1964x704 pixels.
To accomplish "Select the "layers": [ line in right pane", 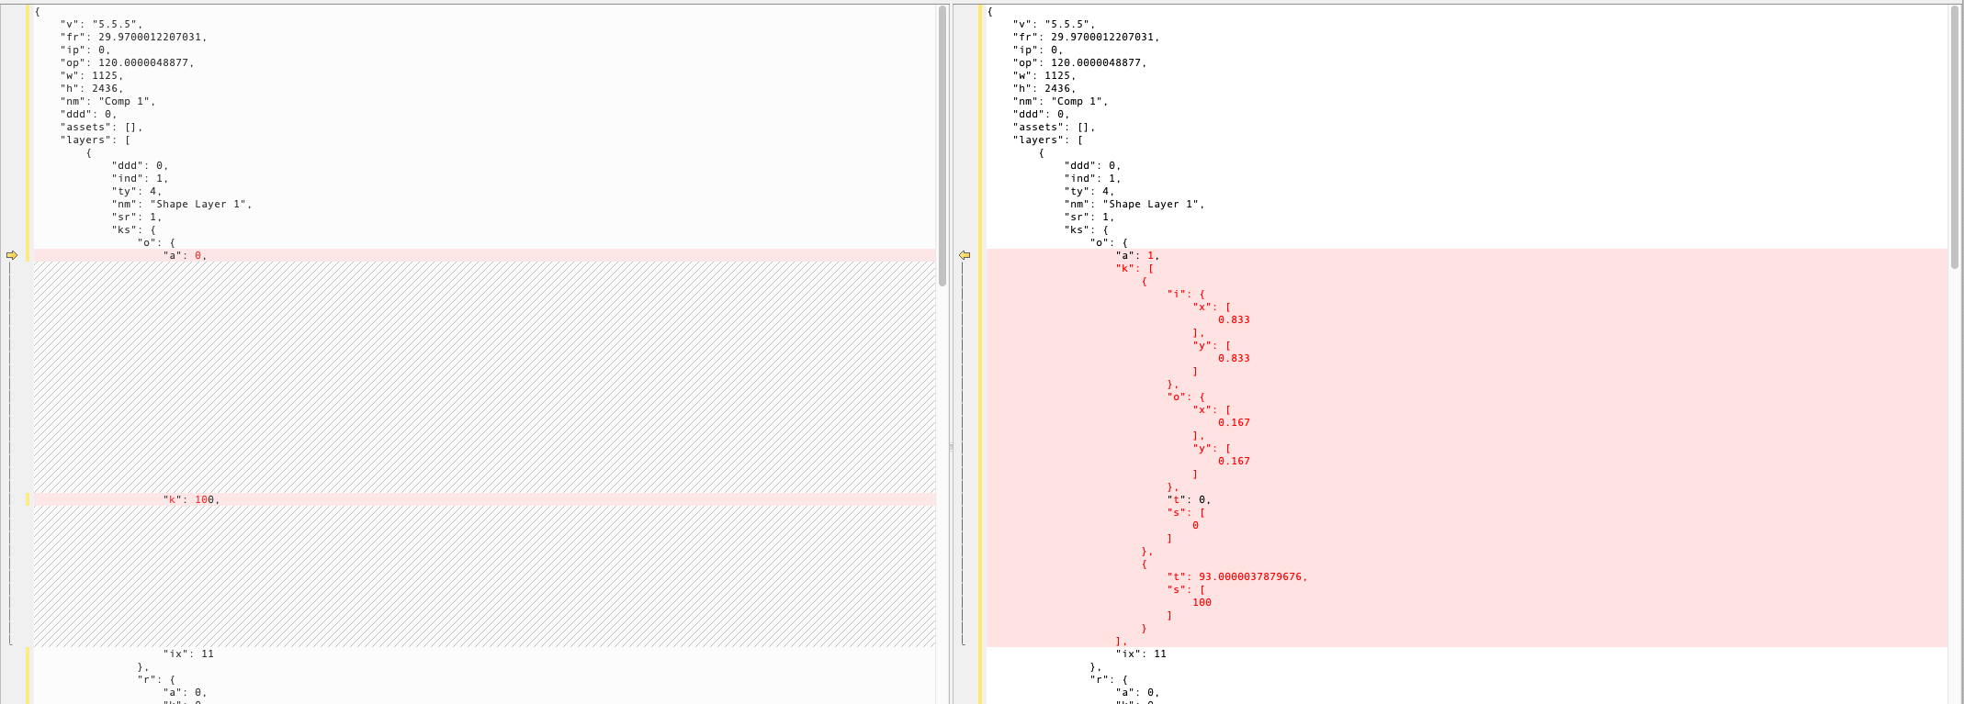I will pos(1048,140).
